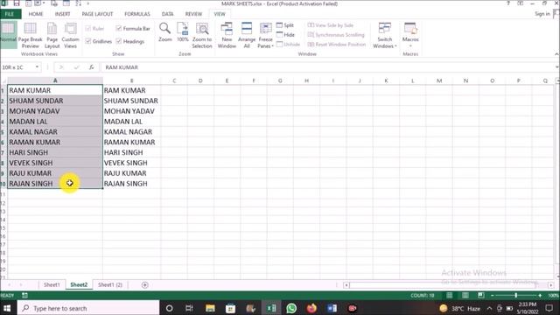Click Split window option
The width and height of the screenshot is (560, 315).
point(285,25)
